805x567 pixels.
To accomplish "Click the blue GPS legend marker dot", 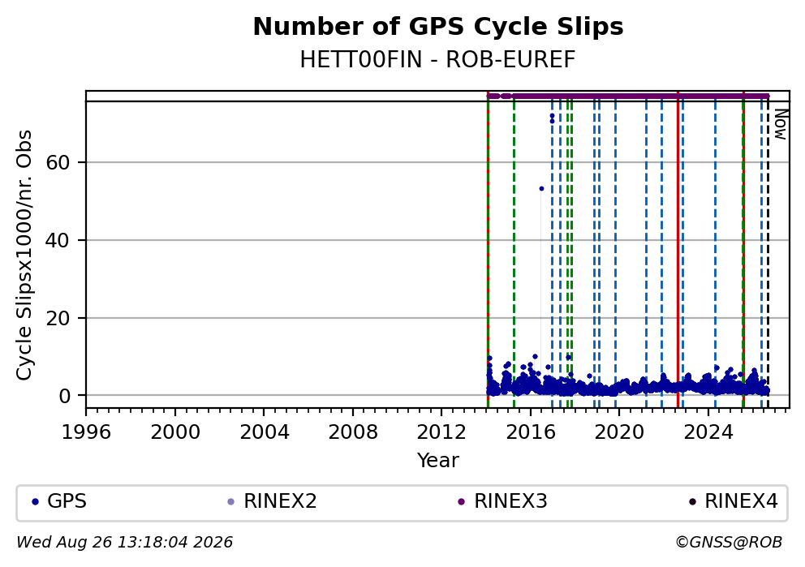I will coord(35,502).
